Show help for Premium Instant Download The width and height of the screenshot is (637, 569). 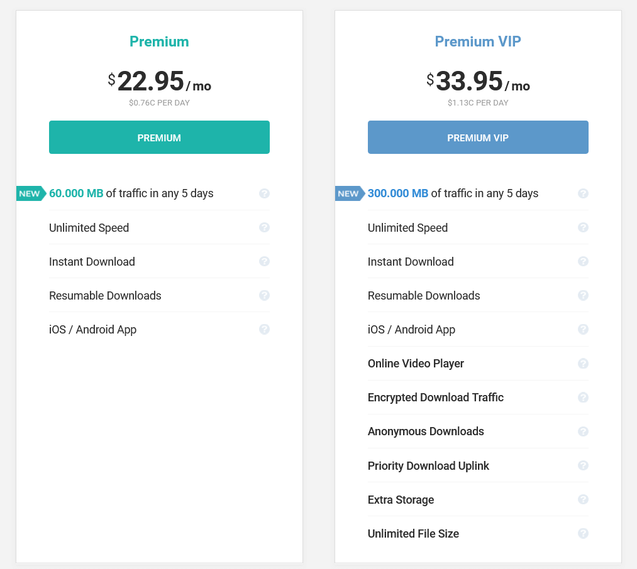coord(264,261)
